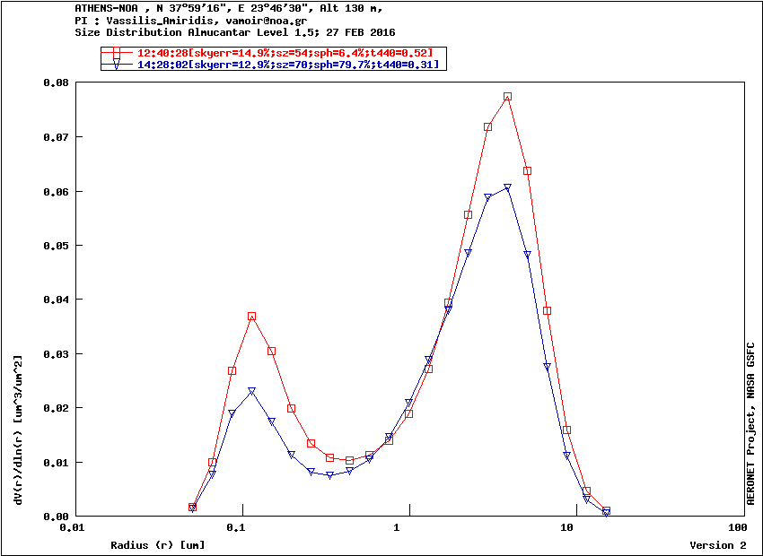The height and width of the screenshot is (556, 763).
Task: Click the highest blue triangle near 0.061
Action: 507,187
